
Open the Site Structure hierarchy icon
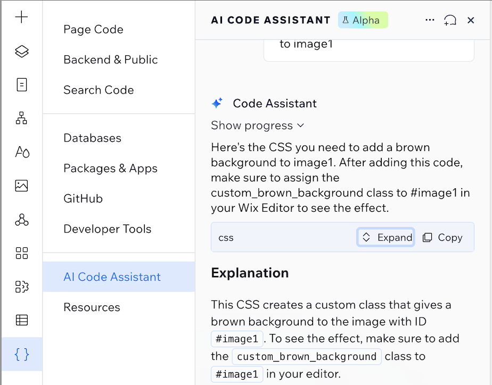coord(22,118)
